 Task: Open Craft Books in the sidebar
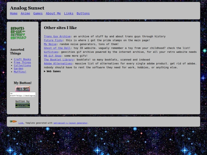22,59
